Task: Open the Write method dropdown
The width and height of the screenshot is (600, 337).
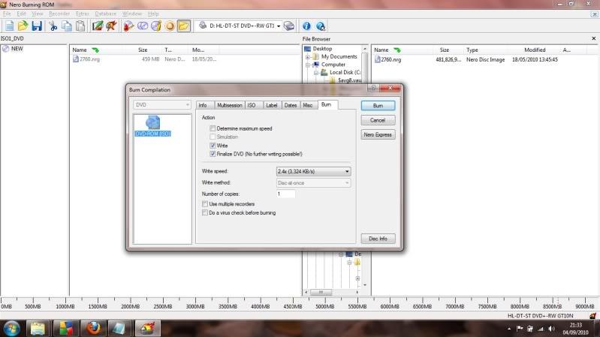Action: tap(313, 183)
